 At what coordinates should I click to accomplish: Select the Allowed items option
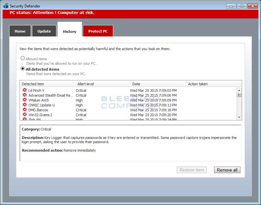pyautogui.click(x=23, y=58)
